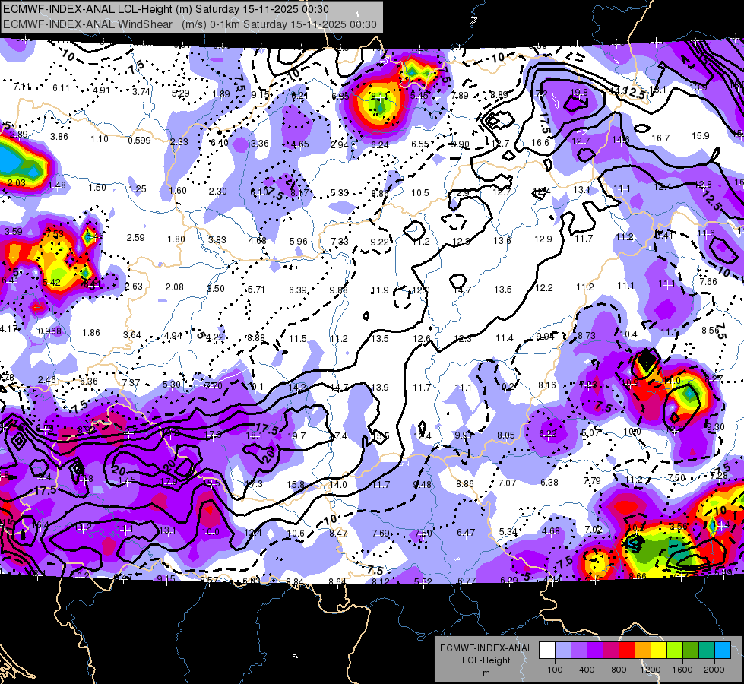Click the grid value "0.599"
744x684 pixels.
click(x=139, y=141)
